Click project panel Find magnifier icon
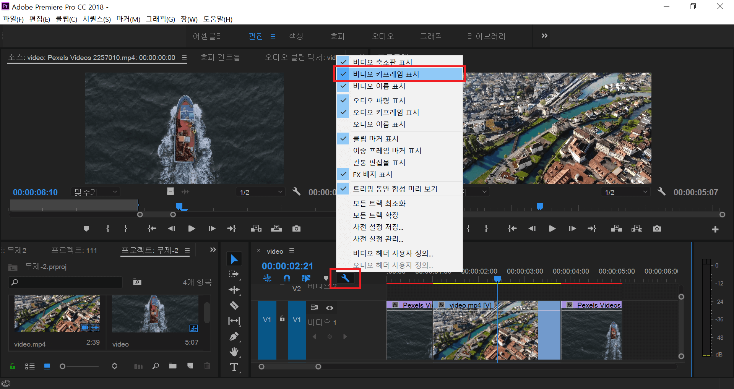Viewport: 734px width, 389px height. point(156,366)
